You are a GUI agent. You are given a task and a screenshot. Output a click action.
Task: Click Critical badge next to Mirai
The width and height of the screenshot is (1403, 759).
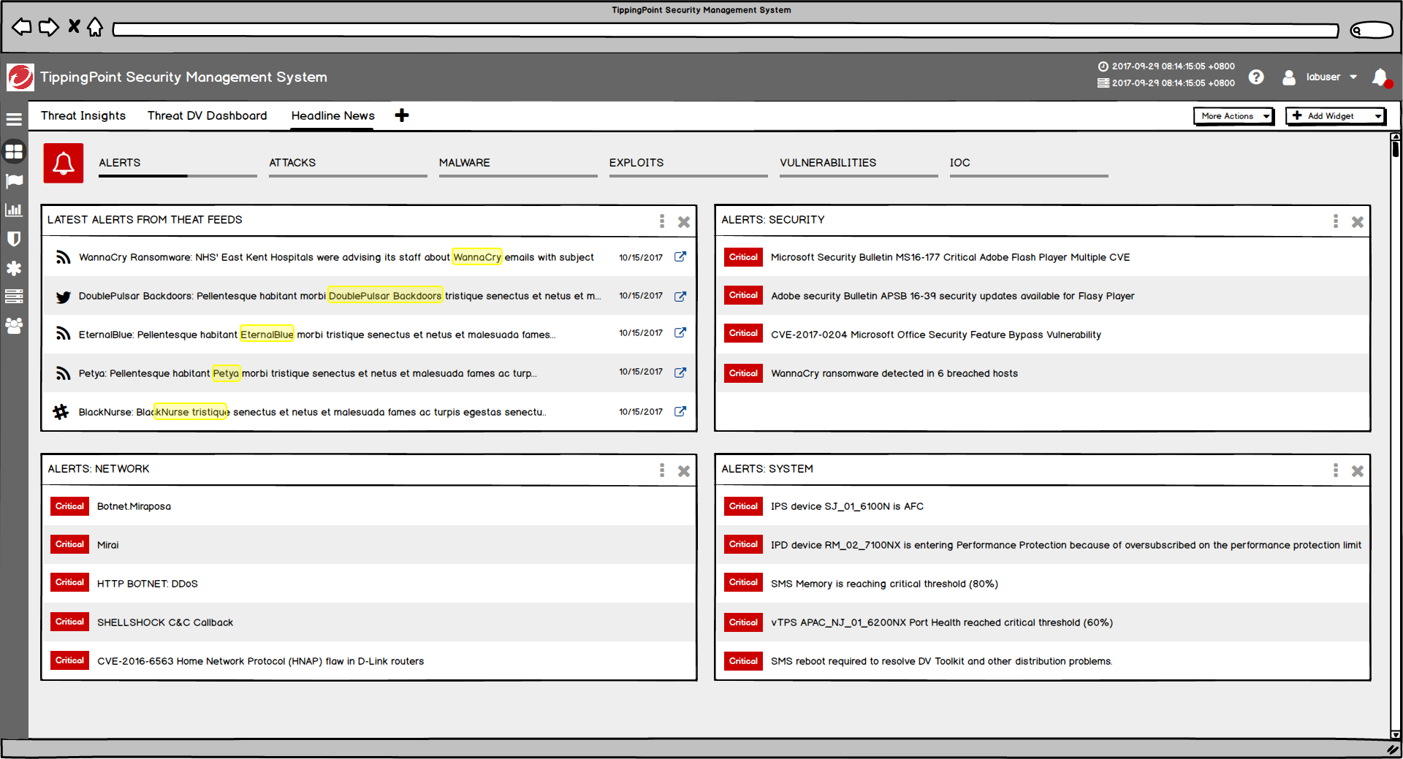pyautogui.click(x=70, y=544)
